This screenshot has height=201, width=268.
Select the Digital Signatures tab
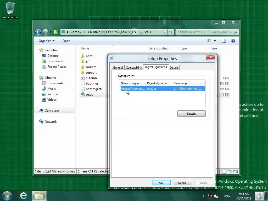156,67
